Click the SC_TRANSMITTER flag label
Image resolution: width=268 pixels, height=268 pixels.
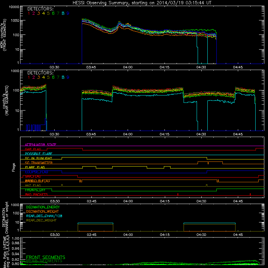pyautogui.click(x=39, y=163)
